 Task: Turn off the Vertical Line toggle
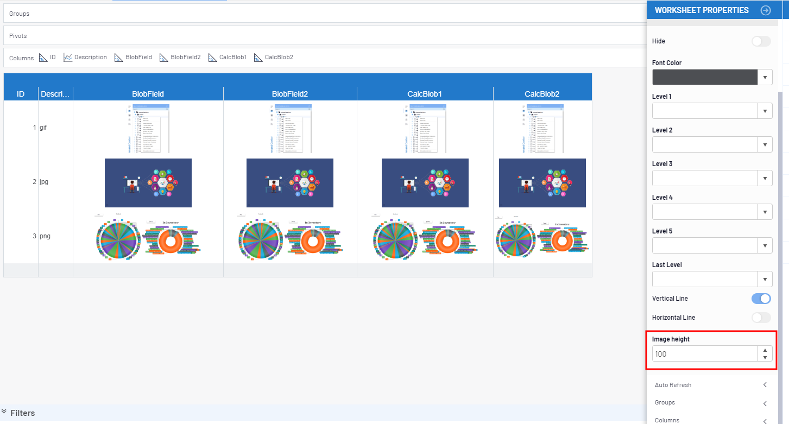761,299
